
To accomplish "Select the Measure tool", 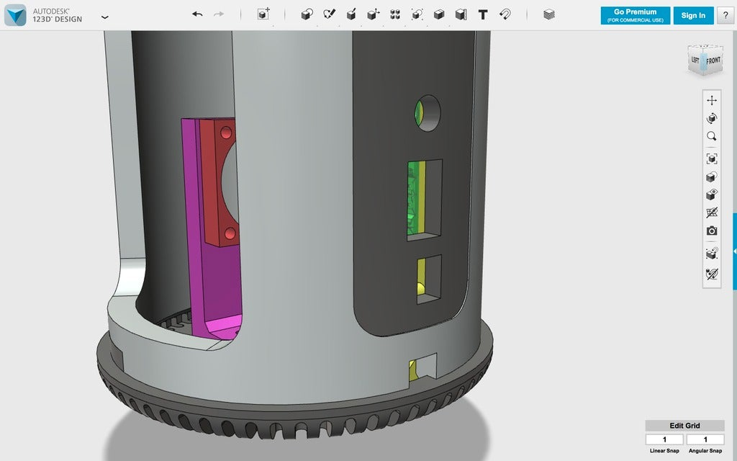I will tap(461, 14).
